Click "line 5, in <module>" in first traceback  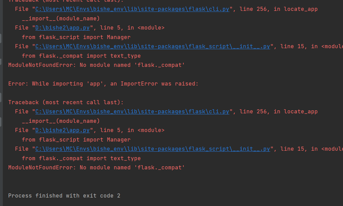pyautogui.click(x=132, y=28)
